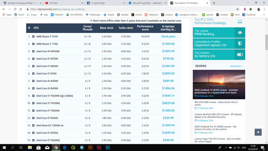Screen dimensions: 268x151
Task: Open Task View on taskbar
Action: (21, 147)
